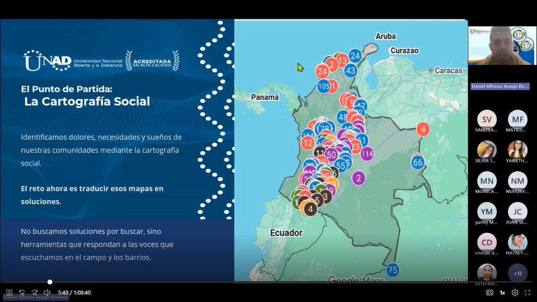Click the blue 24 marker near Aruba

click(x=355, y=56)
